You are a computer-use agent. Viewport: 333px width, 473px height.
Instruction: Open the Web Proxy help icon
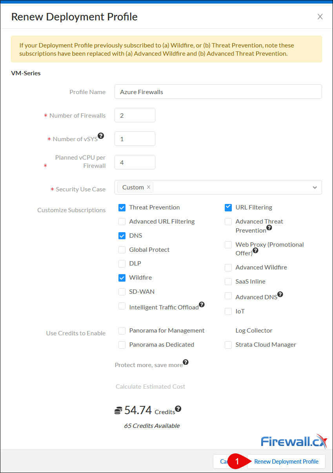(255, 250)
